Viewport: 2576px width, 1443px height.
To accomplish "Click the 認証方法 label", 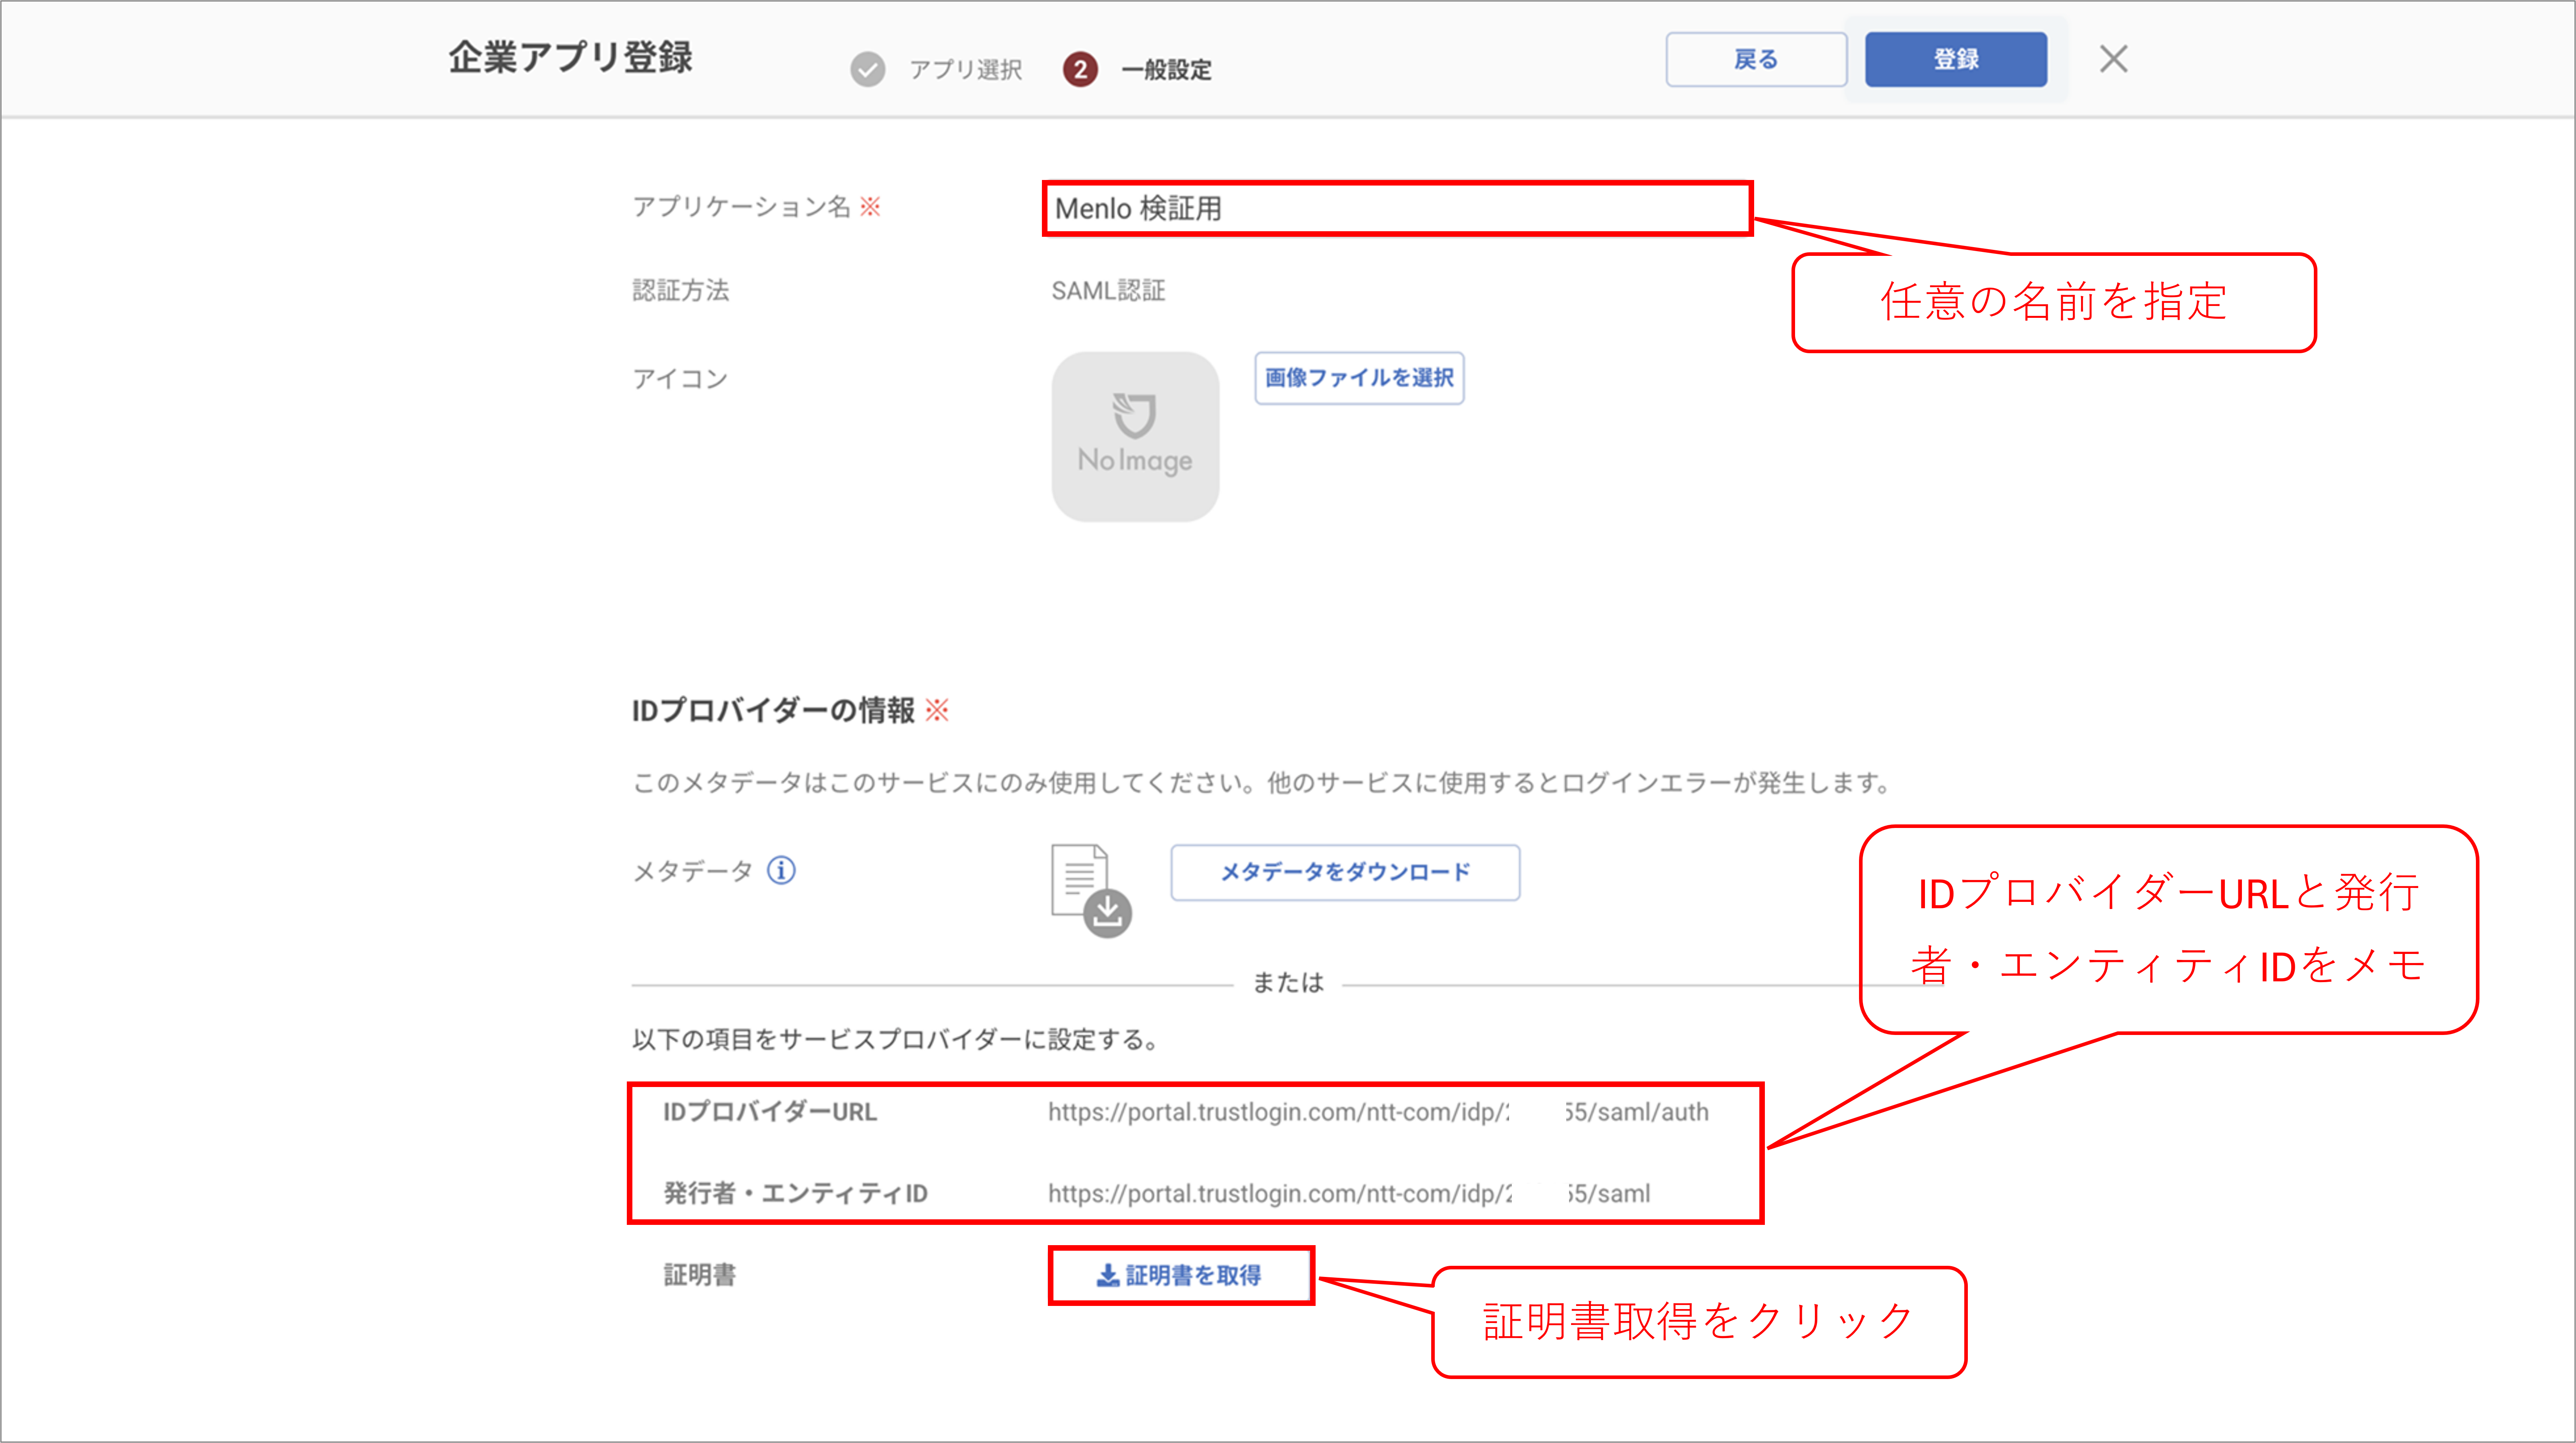I will (681, 291).
